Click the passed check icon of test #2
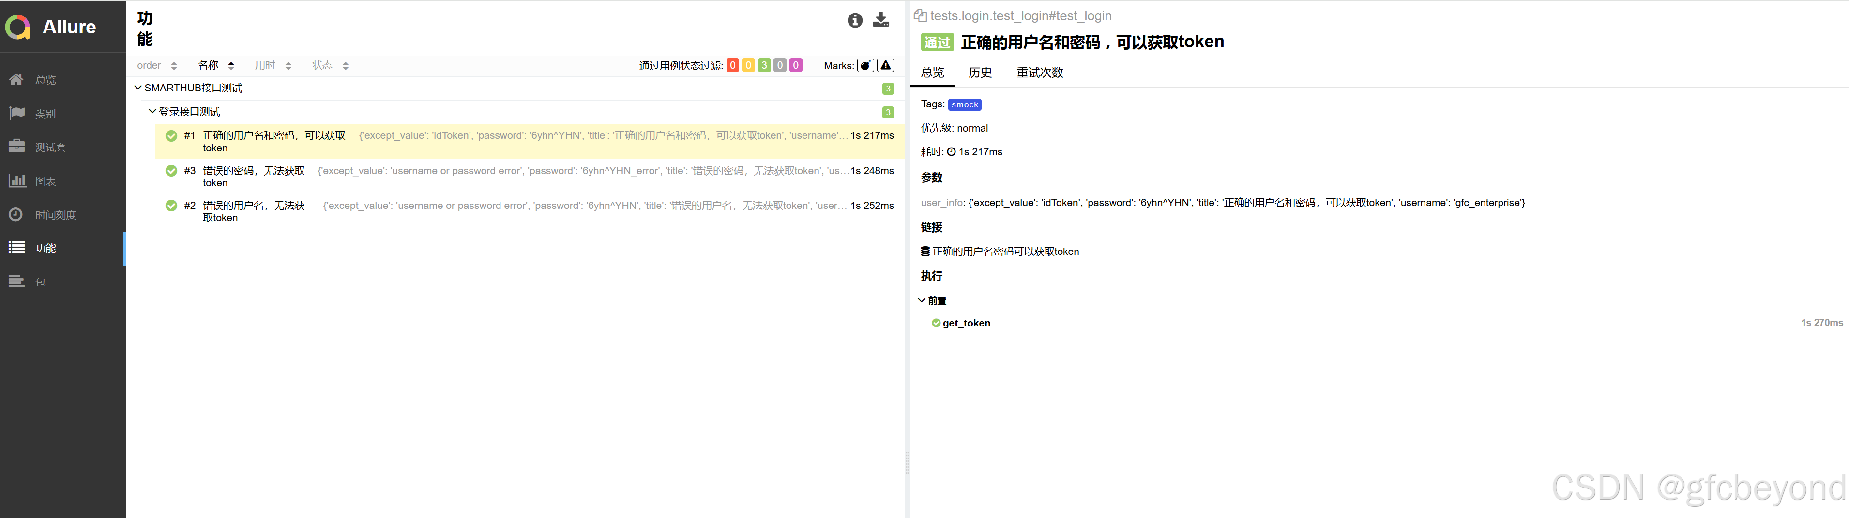 coord(171,206)
